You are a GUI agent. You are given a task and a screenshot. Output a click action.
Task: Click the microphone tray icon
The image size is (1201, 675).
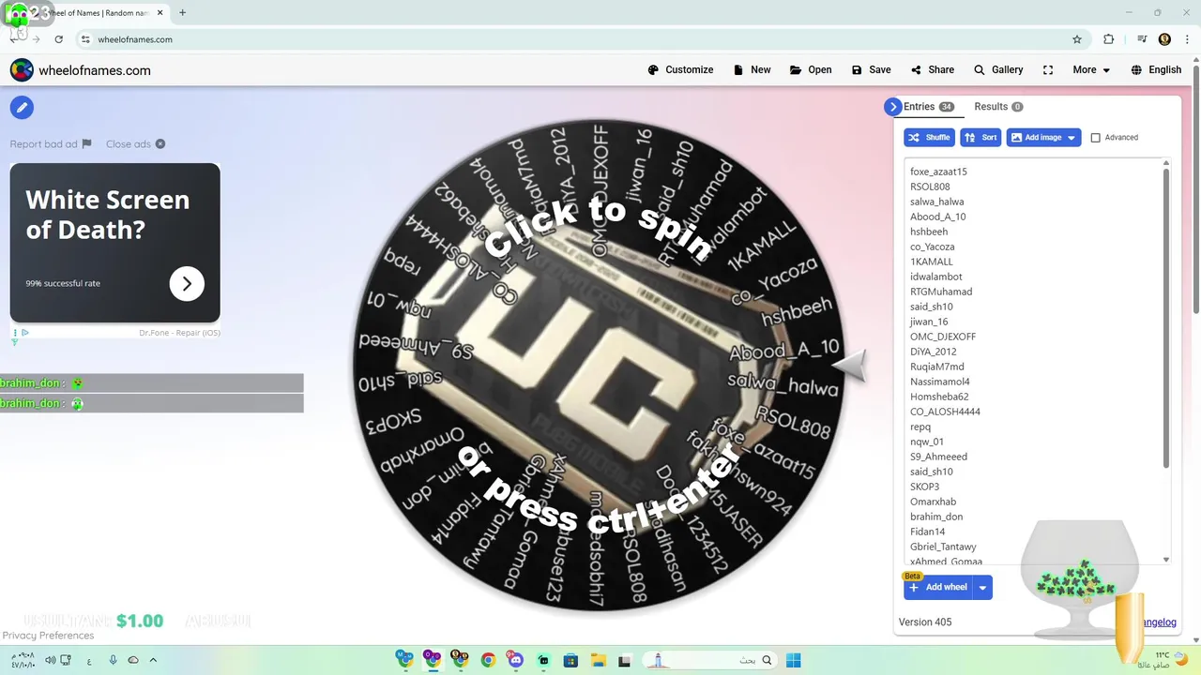click(113, 660)
